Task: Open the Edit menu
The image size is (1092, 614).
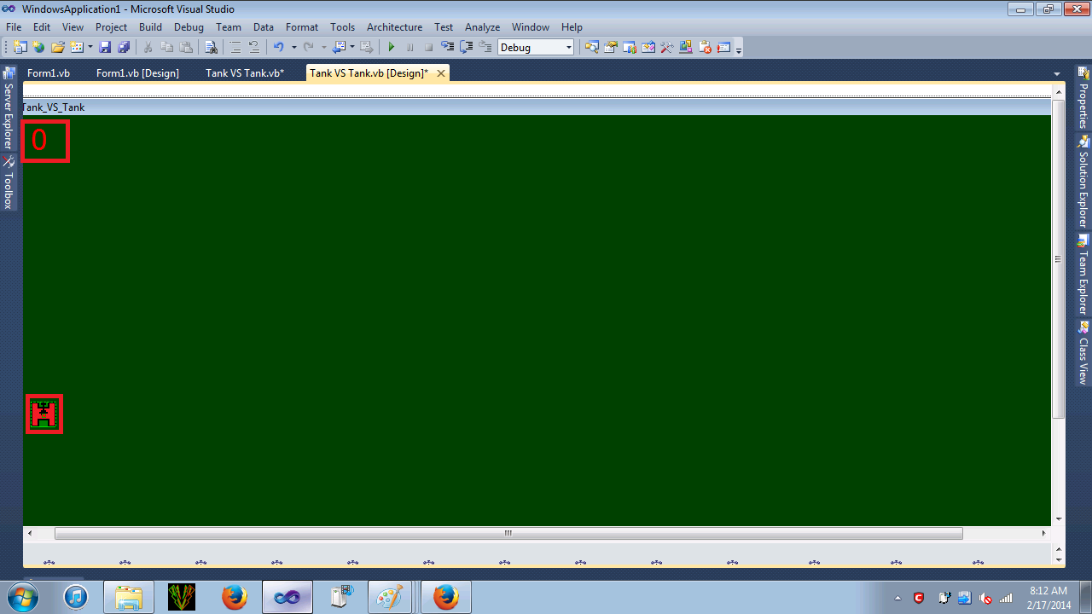Action: (x=42, y=27)
